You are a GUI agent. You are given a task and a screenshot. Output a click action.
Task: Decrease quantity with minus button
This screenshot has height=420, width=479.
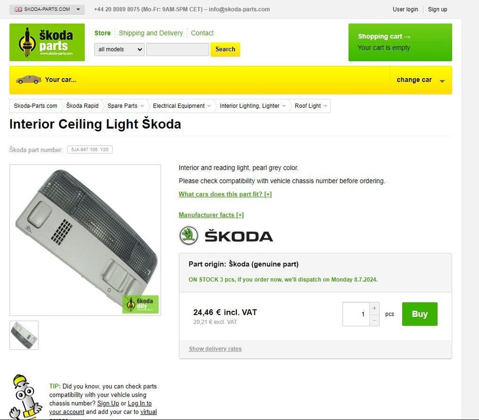click(x=375, y=320)
